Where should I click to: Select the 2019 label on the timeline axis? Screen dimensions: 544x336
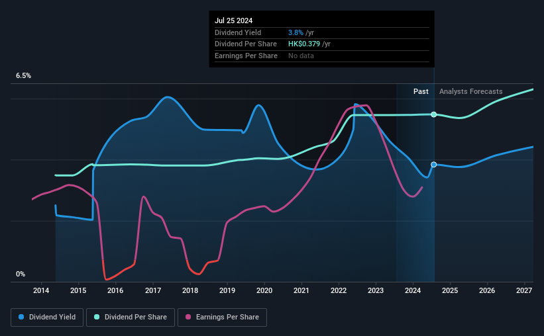tap(227, 290)
